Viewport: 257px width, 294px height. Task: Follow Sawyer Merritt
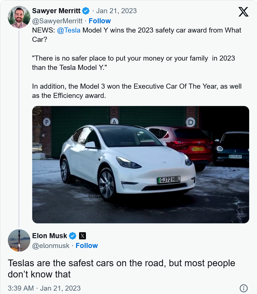[x=100, y=21]
